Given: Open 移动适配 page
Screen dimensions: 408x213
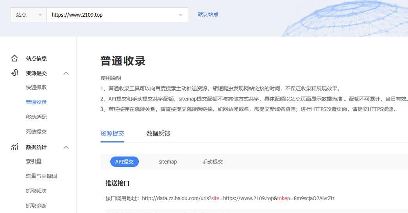Looking at the screenshot, I should (x=36, y=117).
